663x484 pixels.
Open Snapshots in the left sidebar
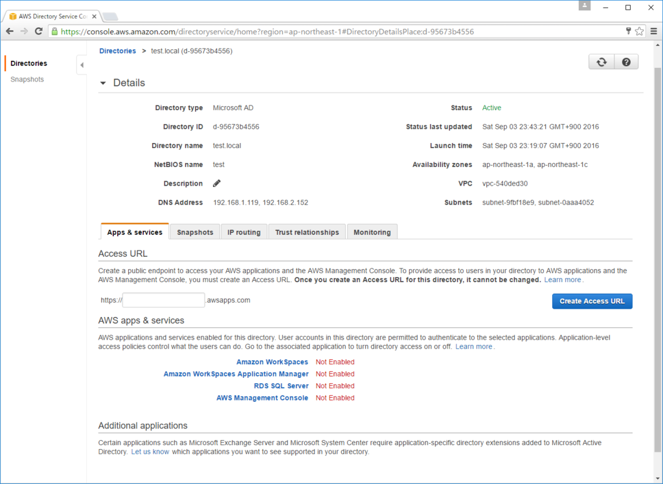pyautogui.click(x=27, y=80)
